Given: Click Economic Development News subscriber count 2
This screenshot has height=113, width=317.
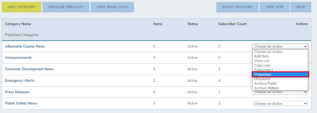Looking at the screenshot, I should pyautogui.click(x=219, y=69).
